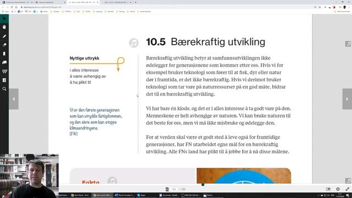Viewport: 352px width, 198px height.
Task: Switch to the second browser tab
Action: pyautogui.click(x=50, y=2)
